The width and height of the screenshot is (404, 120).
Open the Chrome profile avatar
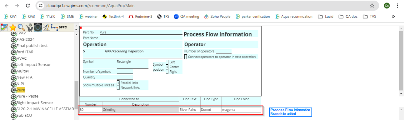click(x=387, y=6)
